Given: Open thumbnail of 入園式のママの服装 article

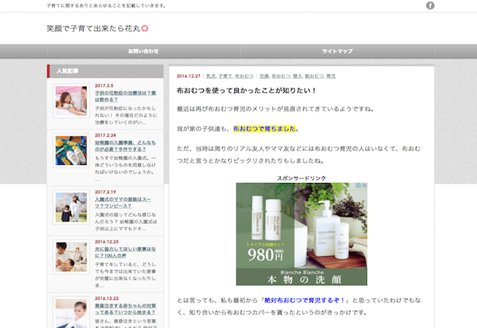Looking at the screenshot, I should click(71, 207).
